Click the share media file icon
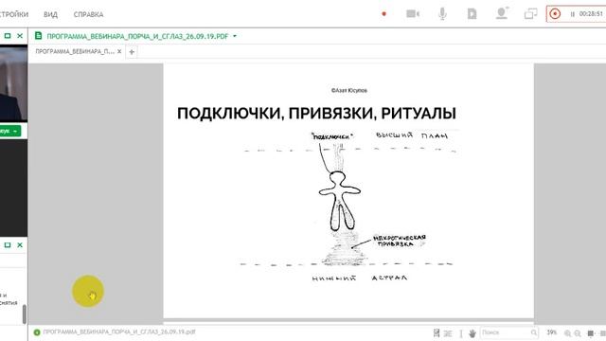606x341 pixels. 472,14
